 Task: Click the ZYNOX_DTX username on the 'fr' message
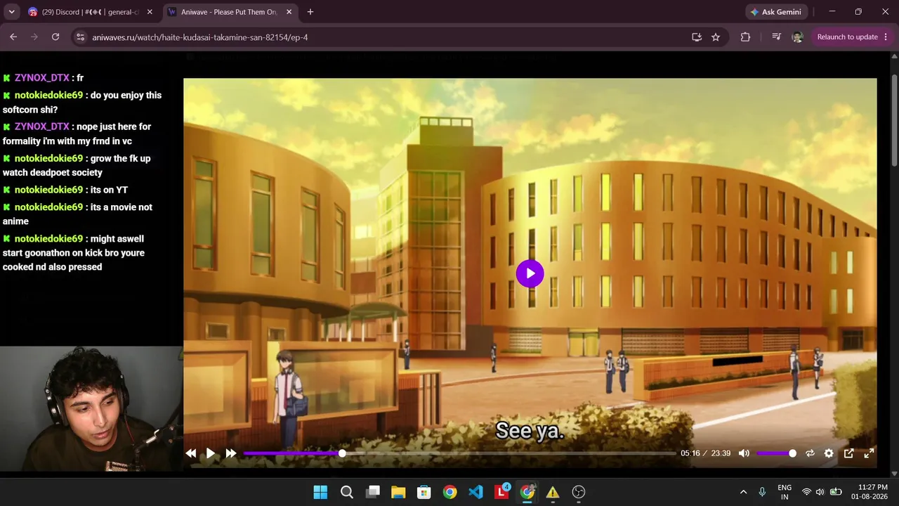pos(42,78)
